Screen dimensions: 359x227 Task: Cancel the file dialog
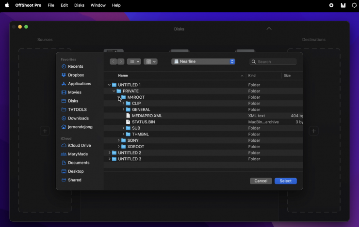[261, 181]
